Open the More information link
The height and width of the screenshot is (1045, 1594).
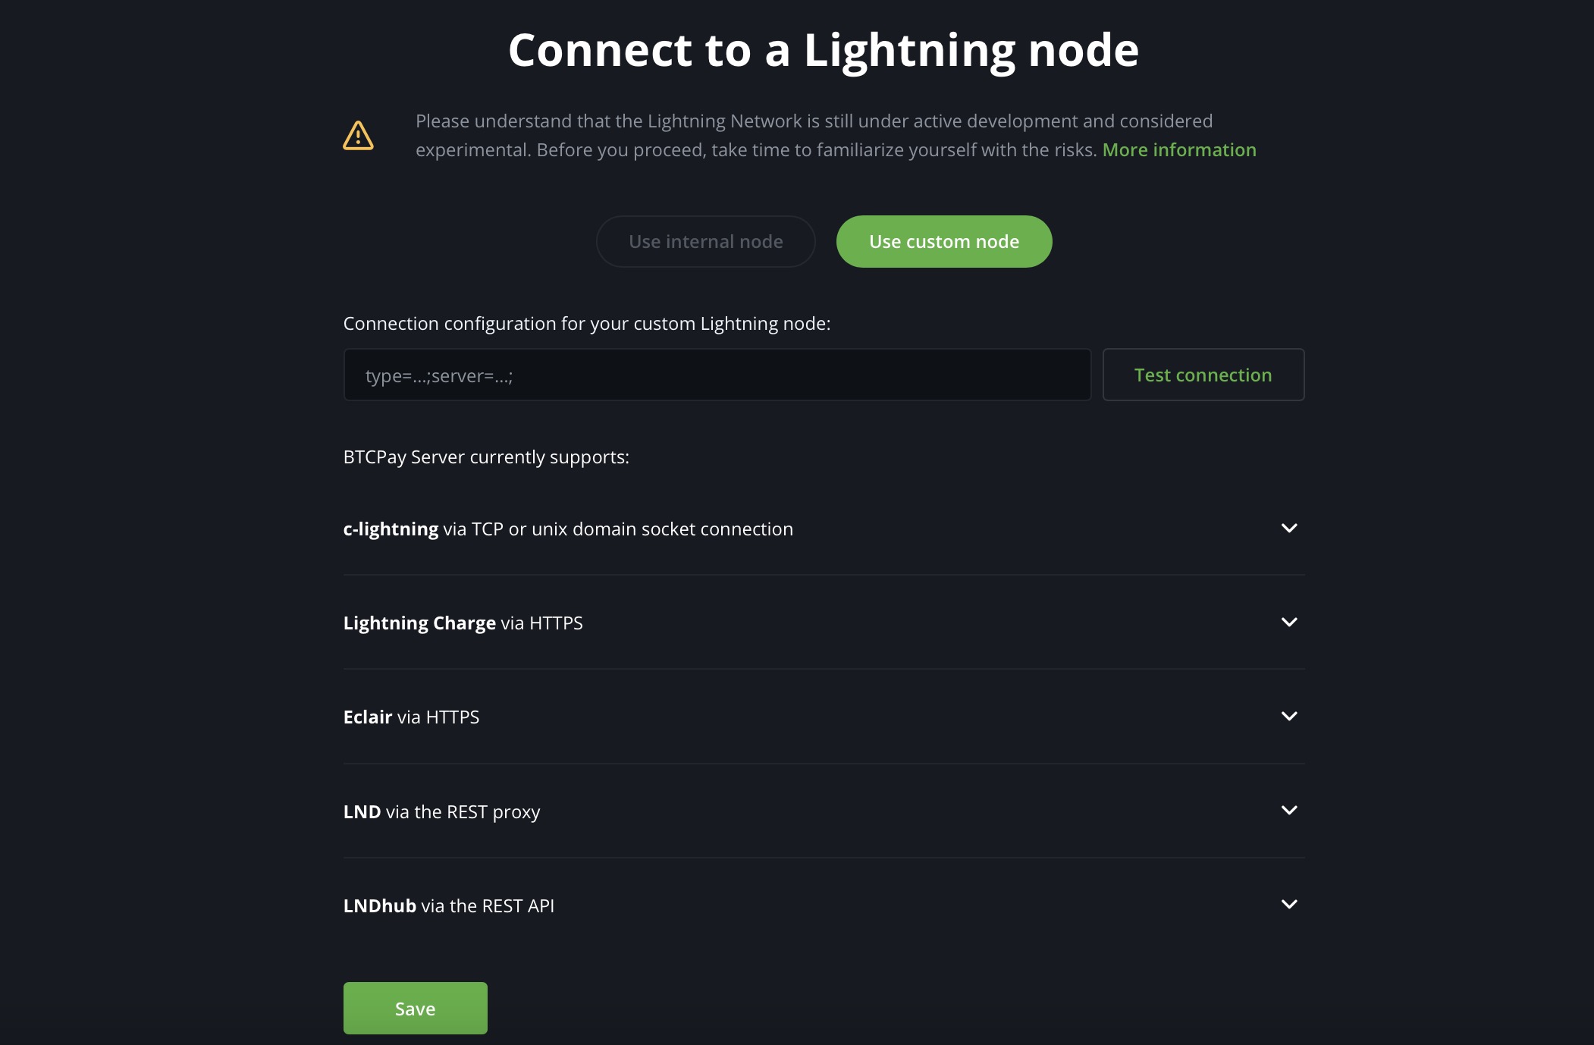1179,149
